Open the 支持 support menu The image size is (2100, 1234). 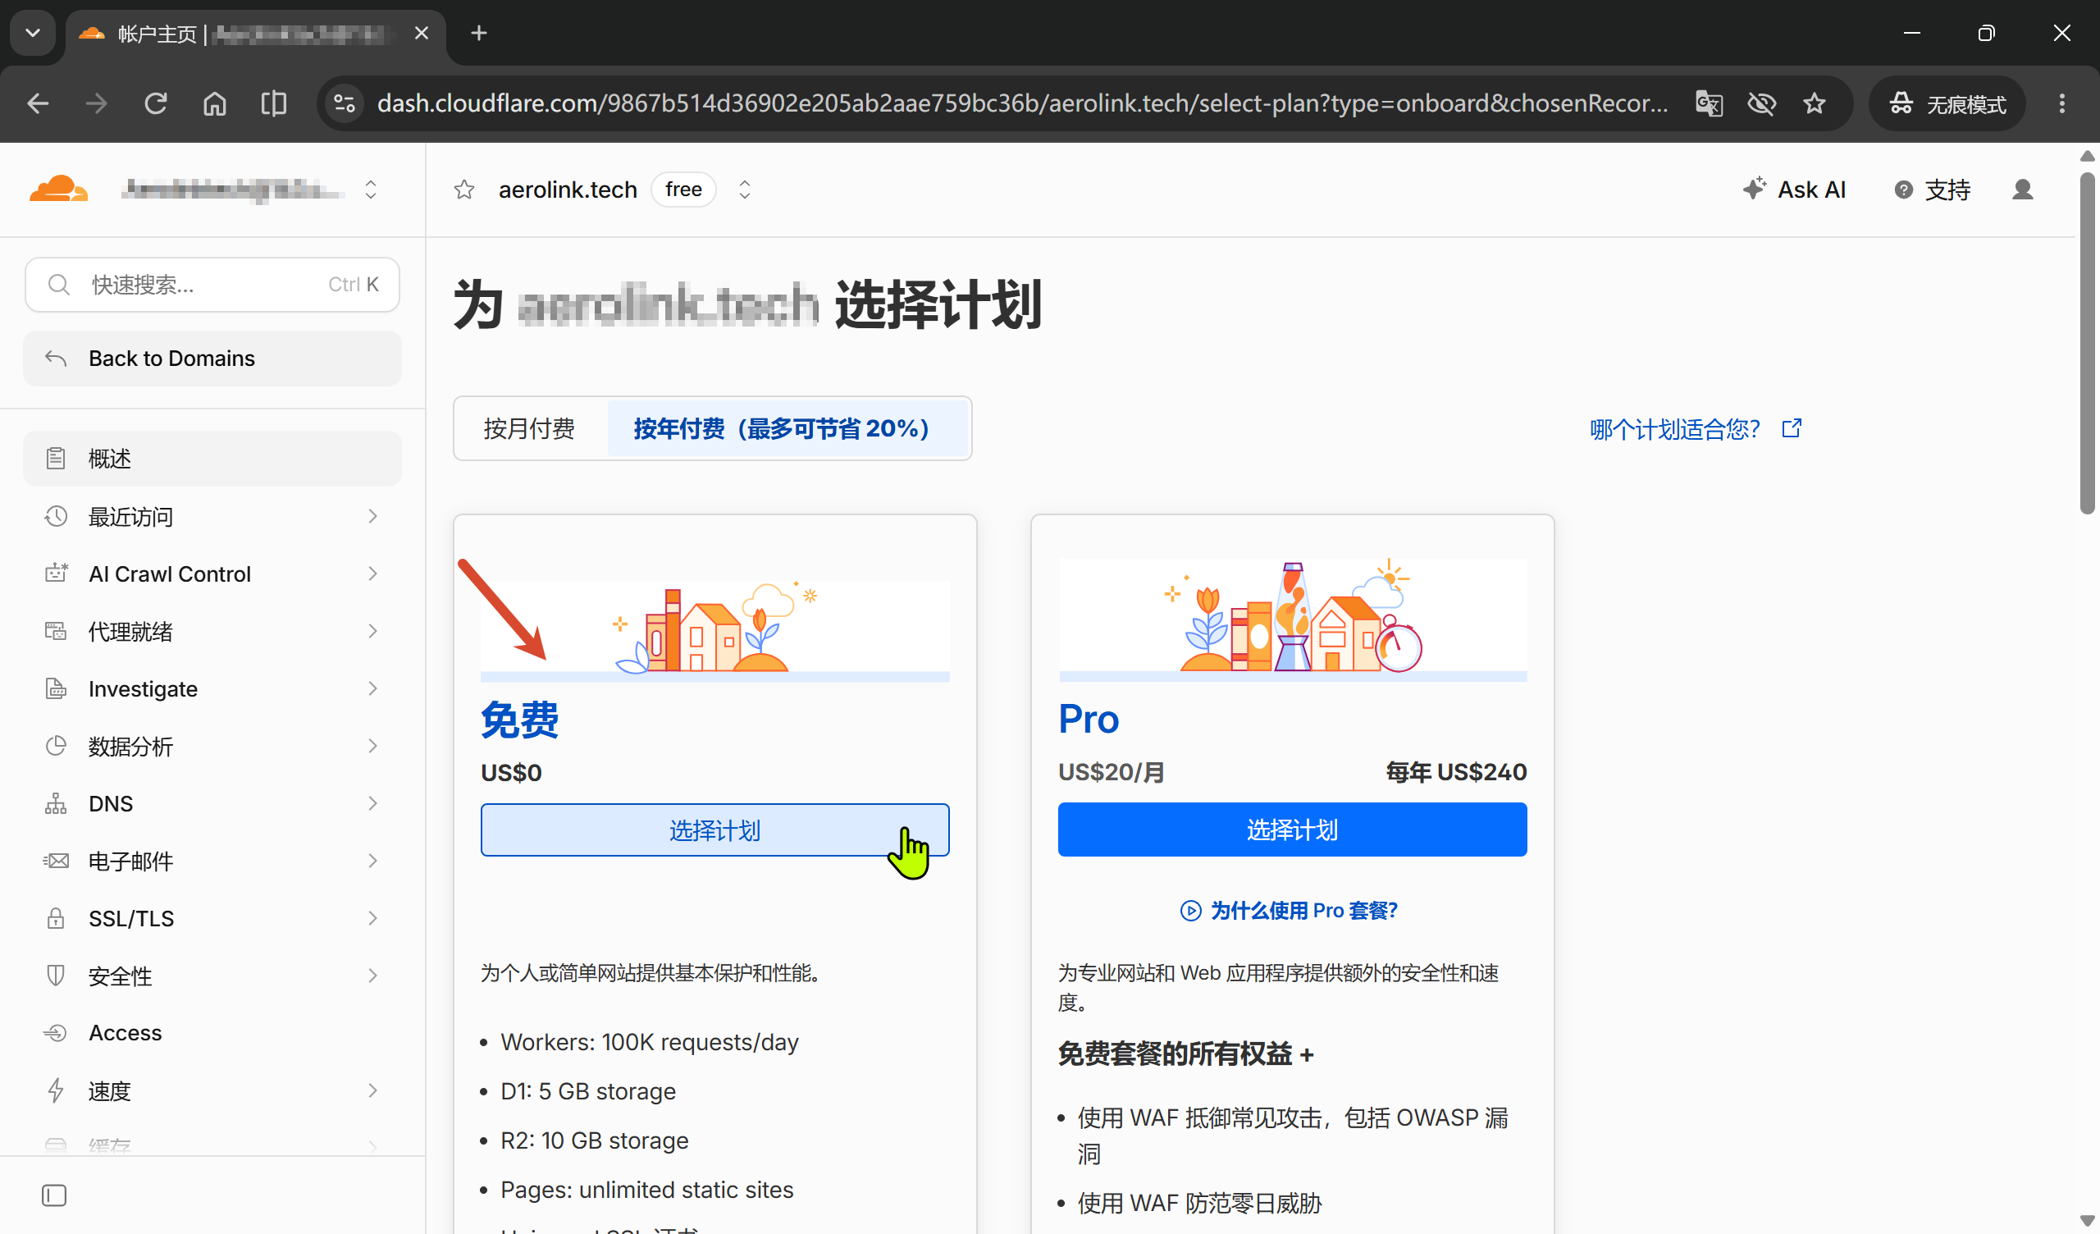tap(1933, 190)
